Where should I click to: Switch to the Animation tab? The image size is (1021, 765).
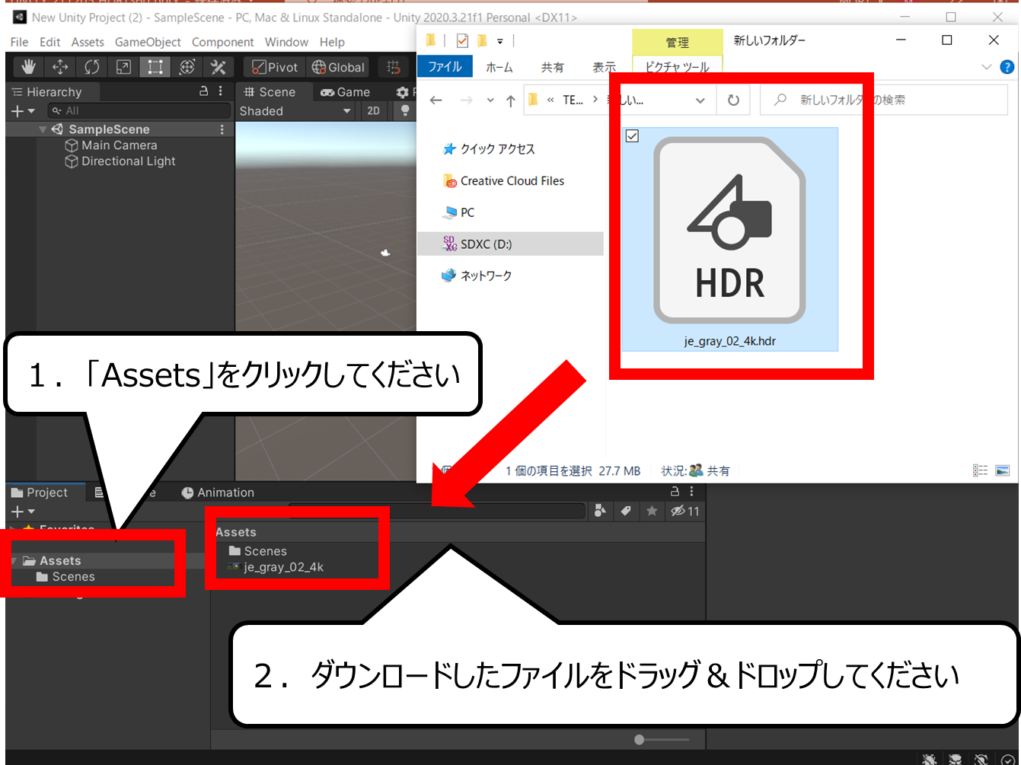point(218,492)
